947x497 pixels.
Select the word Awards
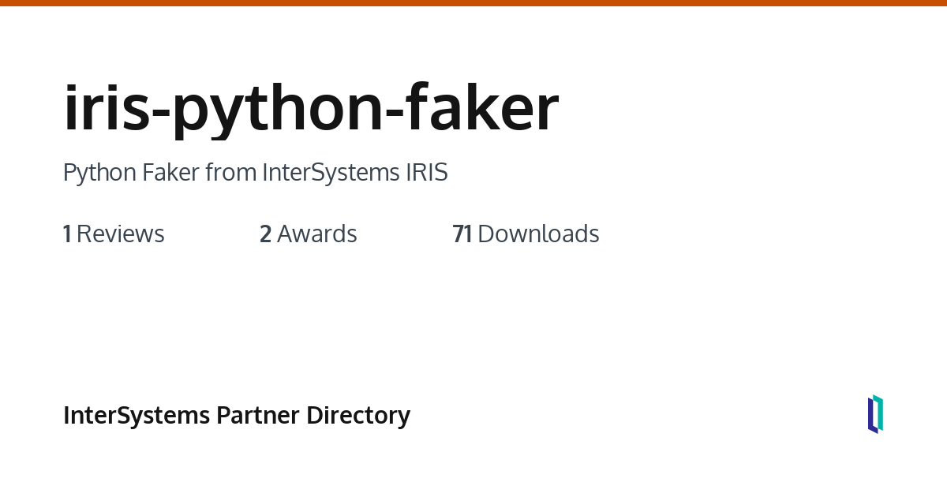[x=317, y=234]
